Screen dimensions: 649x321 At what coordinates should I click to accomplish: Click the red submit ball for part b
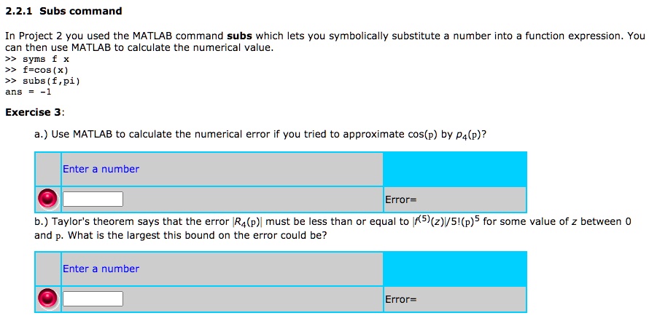tap(48, 298)
